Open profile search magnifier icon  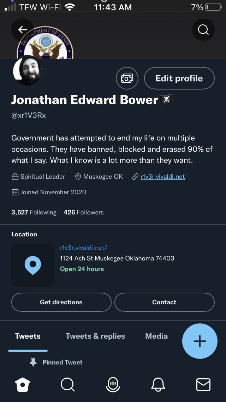click(x=203, y=30)
